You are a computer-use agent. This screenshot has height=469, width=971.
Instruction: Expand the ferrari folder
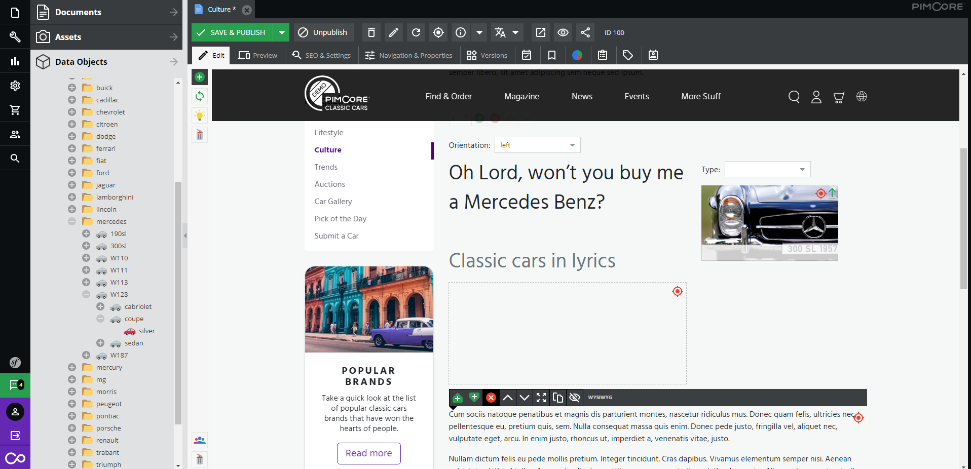(72, 148)
